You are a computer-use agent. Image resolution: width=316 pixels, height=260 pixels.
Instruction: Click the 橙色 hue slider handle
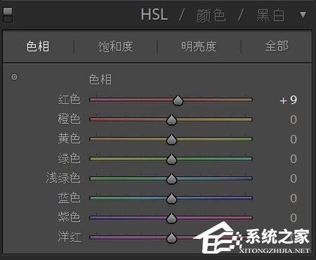[x=171, y=120]
